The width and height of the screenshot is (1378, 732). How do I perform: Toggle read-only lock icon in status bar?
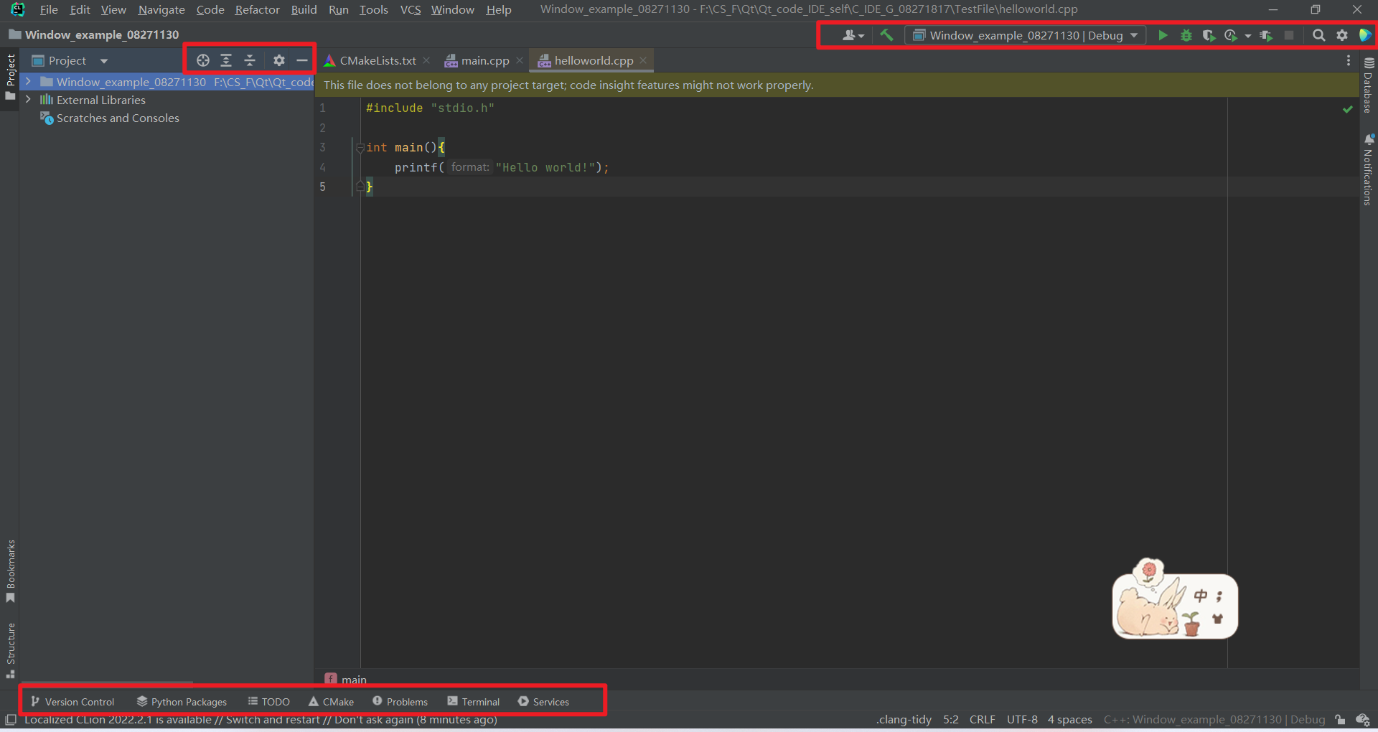pyautogui.click(x=1340, y=719)
